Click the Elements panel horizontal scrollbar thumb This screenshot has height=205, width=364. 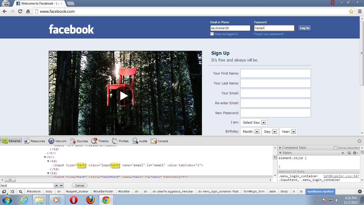[x=10, y=180]
